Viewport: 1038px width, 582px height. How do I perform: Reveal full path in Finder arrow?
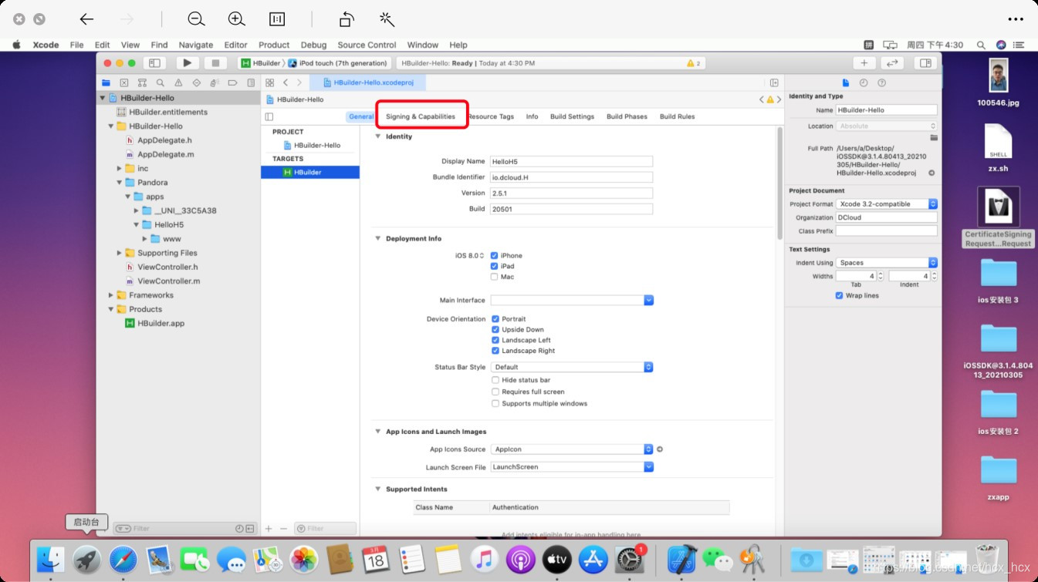(x=931, y=173)
